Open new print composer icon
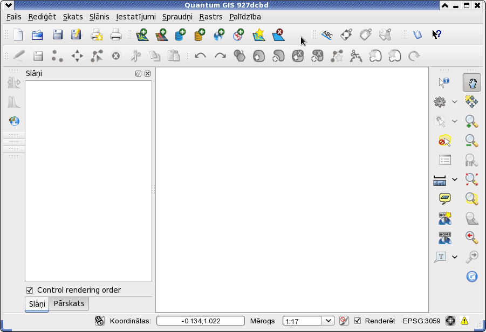The width and height of the screenshot is (486, 332). pyautogui.click(x=97, y=34)
